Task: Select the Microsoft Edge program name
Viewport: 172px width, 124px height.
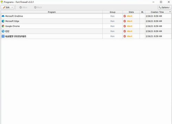Action: point(12,21)
